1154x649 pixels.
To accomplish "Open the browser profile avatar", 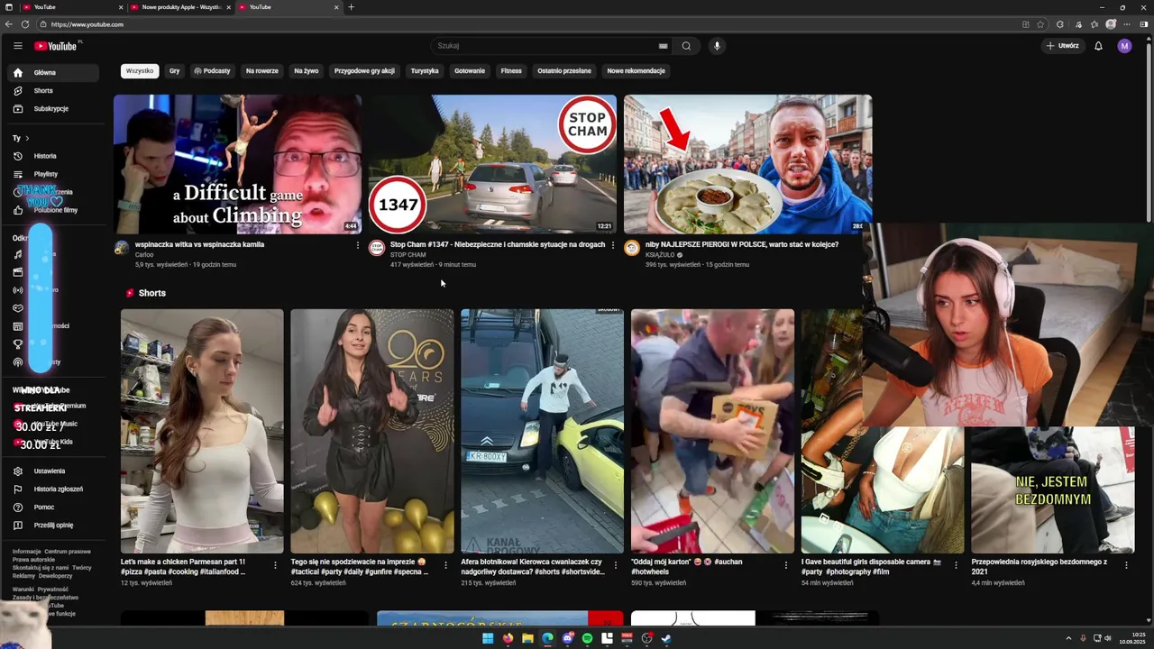I will pos(1111,24).
